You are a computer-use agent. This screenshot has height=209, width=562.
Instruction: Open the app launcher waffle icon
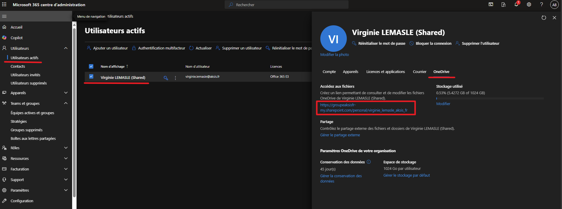(4, 5)
